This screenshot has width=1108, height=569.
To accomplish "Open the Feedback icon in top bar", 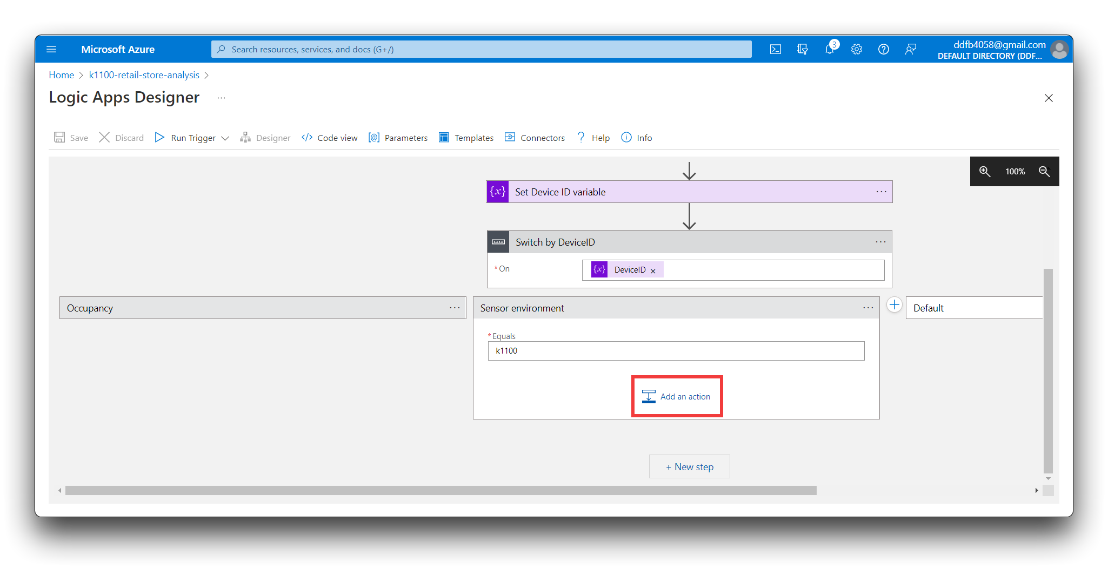I will click(911, 49).
